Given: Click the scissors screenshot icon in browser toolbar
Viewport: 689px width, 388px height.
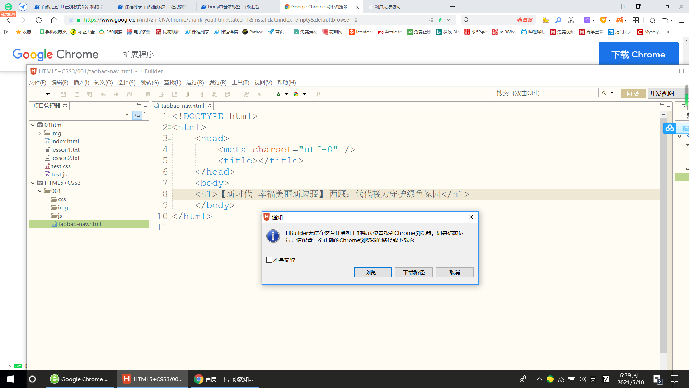Looking at the screenshot, I should (571, 20).
